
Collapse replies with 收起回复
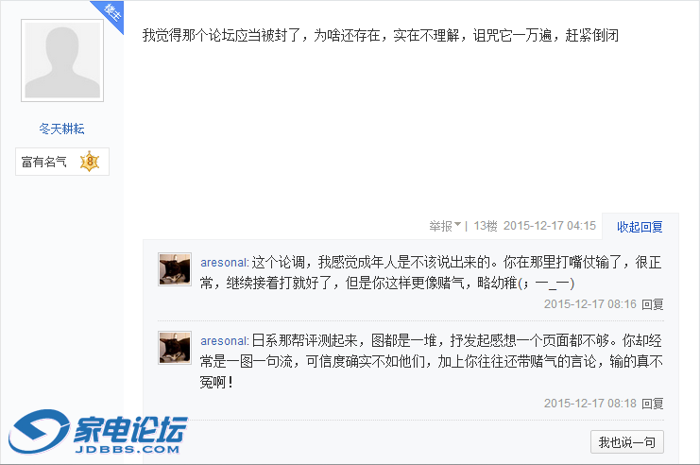[x=640, y=227]
